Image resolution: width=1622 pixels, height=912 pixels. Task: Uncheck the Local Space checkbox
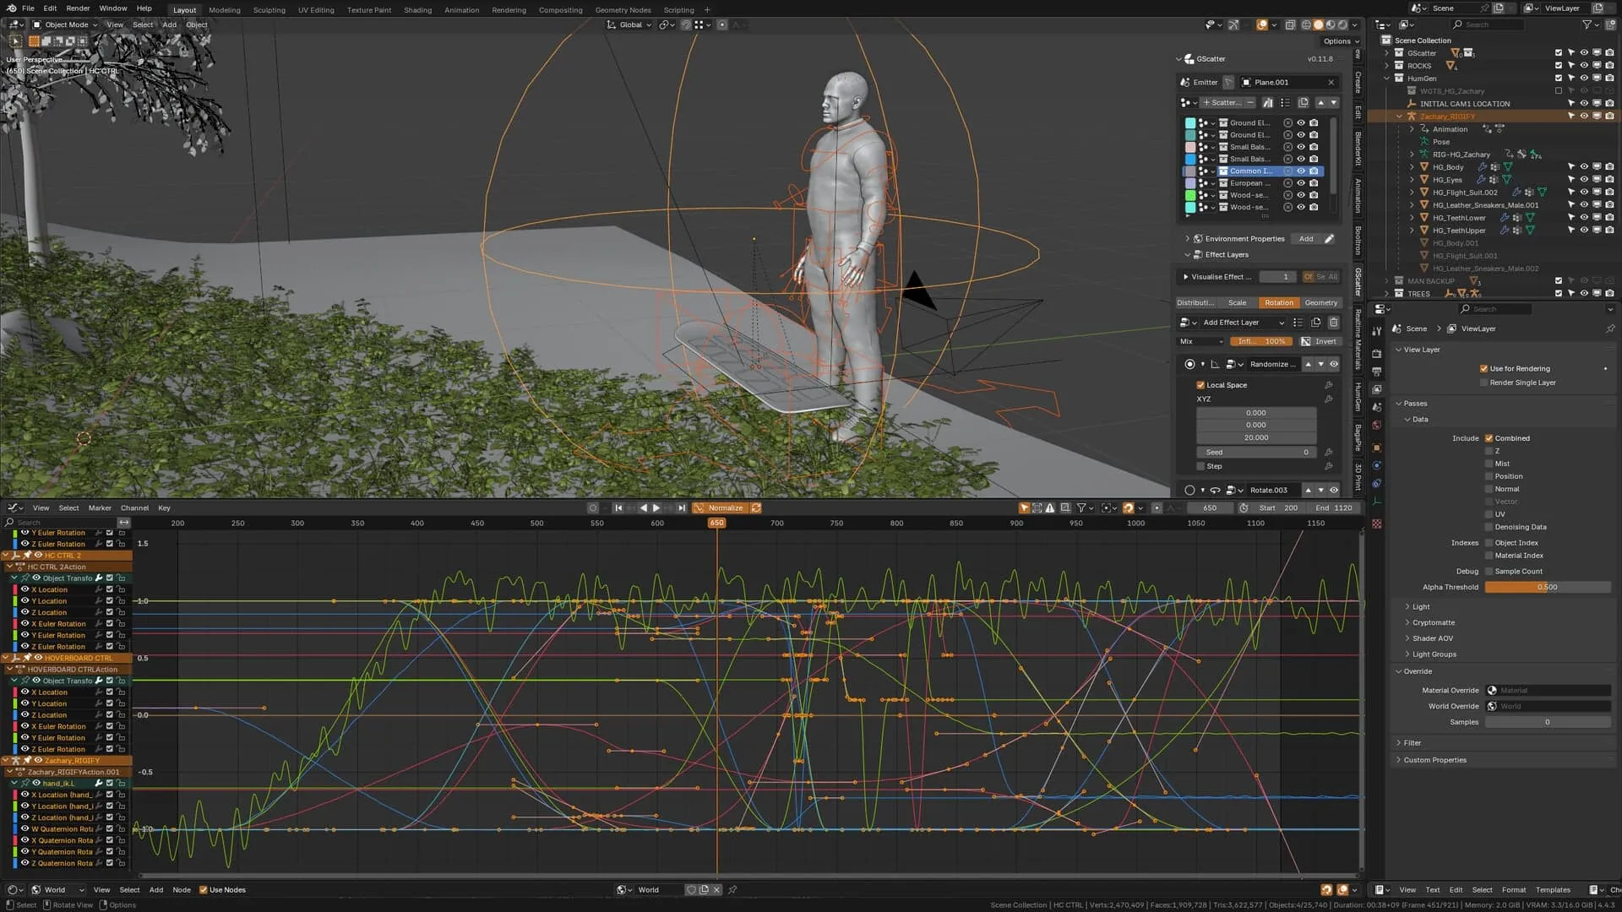click(1200, 385)
